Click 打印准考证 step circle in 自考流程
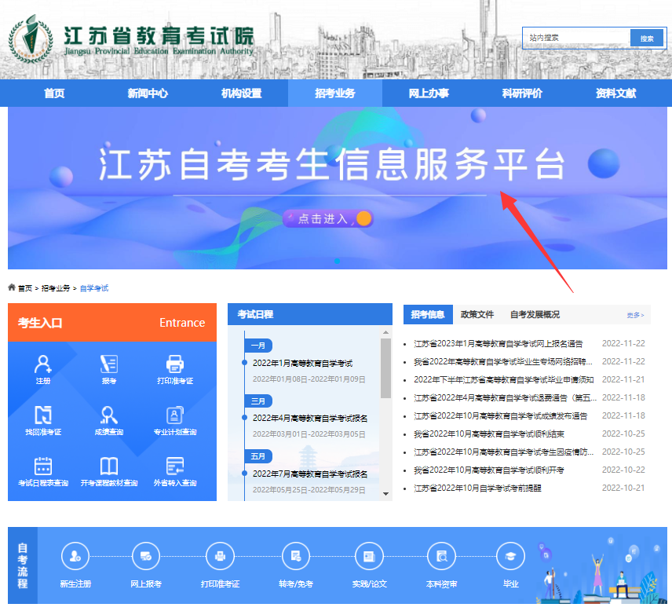Image resolution: width=672 pixels, height=611 pixels. (221, 557)
